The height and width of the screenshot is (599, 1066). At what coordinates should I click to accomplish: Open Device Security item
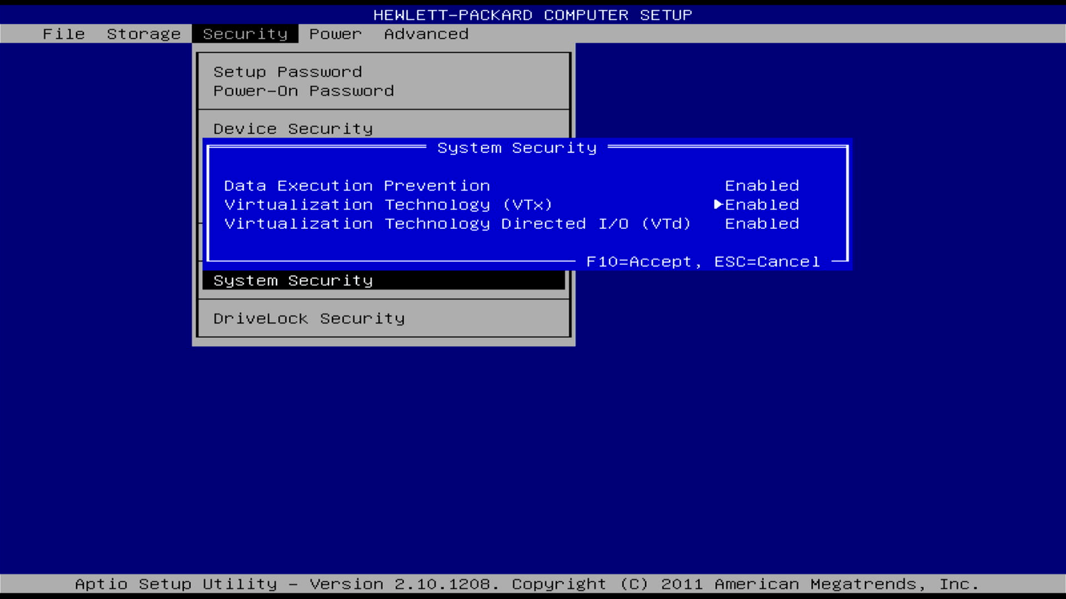(x=292, y=128)
